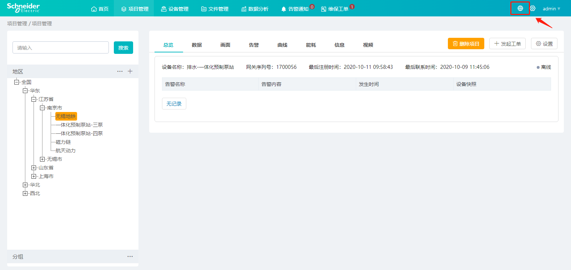The width and height of the screenshot is (571, 270).
Task: Click the 告警通知 bell icon
Action: click(x=284, y=9)
